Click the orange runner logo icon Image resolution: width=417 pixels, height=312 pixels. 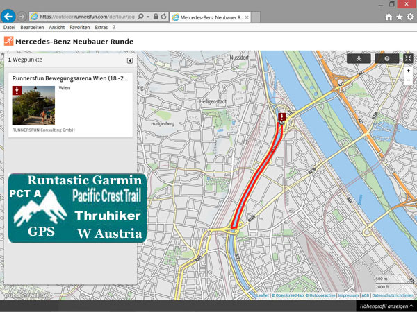coord(8,41)
